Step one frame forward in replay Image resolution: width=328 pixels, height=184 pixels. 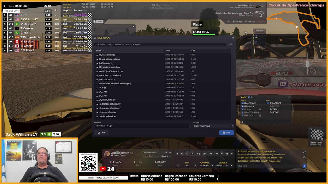(x=217, y=154)
